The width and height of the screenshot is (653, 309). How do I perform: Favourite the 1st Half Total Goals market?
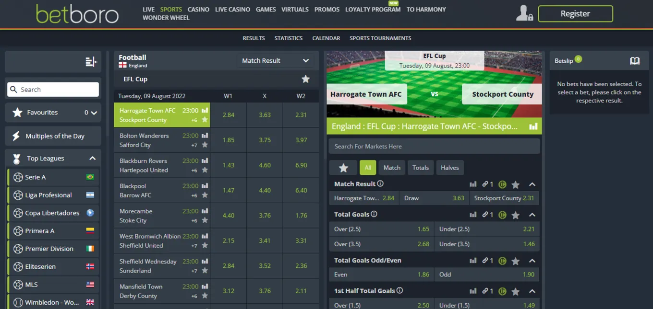coord(516,291)
